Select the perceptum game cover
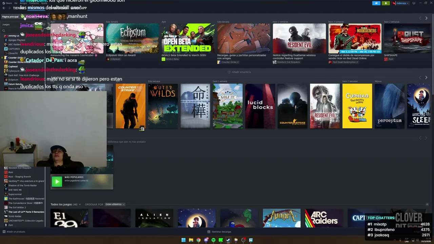The height and width of the screenshot is (244, 434). 390,106
